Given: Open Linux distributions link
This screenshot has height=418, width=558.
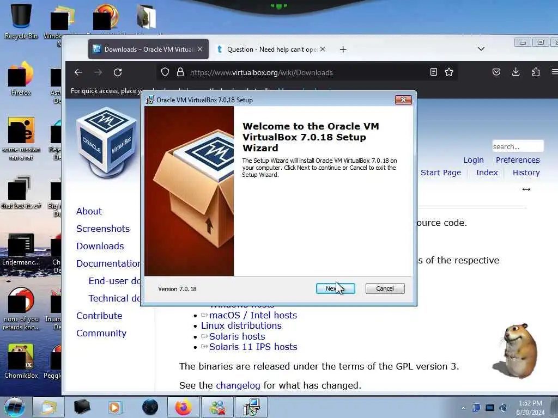Looking at the screenshot, I should pyautogui.click(x=241, y=325).
